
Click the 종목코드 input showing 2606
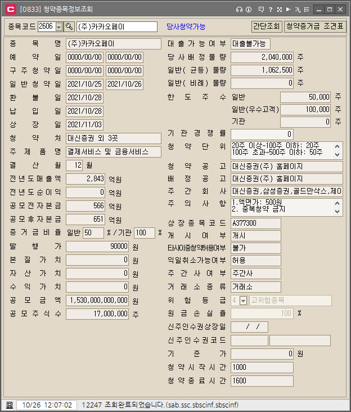tap(47, 26)
